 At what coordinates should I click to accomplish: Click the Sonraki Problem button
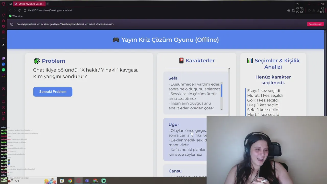pos(53,92)
